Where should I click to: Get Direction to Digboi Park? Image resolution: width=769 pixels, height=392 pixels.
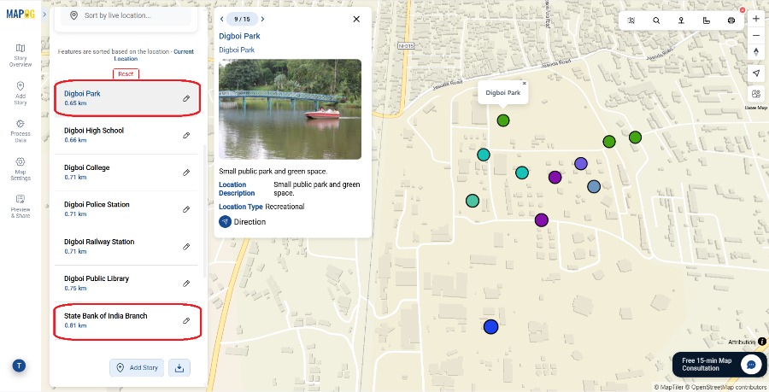[x=243, y=222]
